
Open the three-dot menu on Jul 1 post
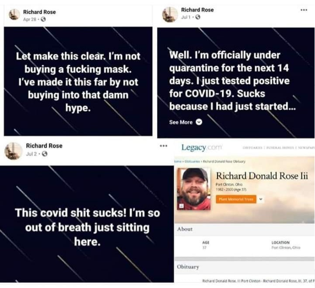pyautogui.click(x=304, y=10)
